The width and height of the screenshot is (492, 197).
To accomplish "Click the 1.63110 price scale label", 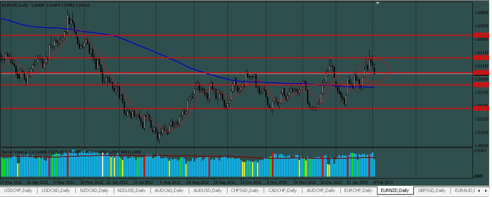I will tap(482, 53).
